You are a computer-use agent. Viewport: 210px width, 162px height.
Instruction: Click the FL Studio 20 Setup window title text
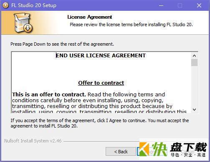(34, 5)
